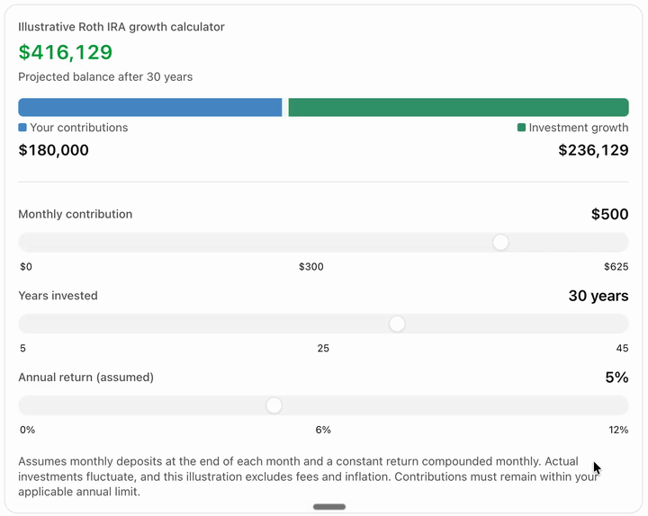Click the 45 years maximum label
Image resolution: width=648 pixels, height=516 pixels.
[623, 348]
